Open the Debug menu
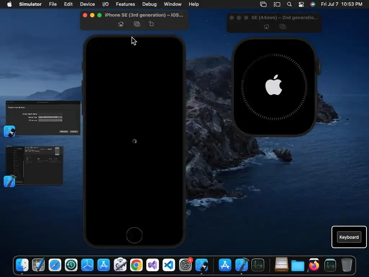Viewport: 369px width, 277px height. tap(150, 4)
